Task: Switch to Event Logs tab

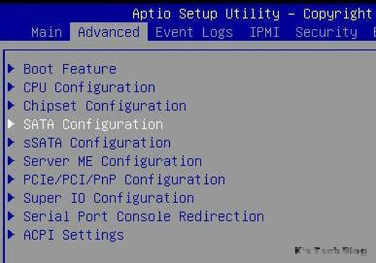Action: point(194,32)
